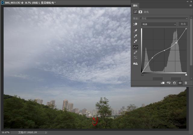This screenshot has height=135, width=193.
Task: Click the white point slider triangle
Action: 186,74
